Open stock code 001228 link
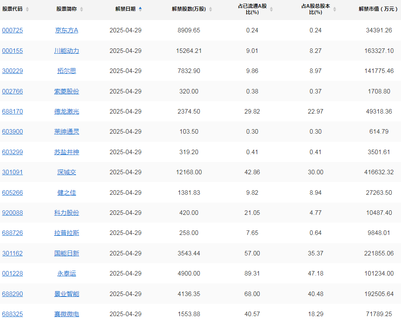This screenshot has height=319, width=401. click(12, 273)
